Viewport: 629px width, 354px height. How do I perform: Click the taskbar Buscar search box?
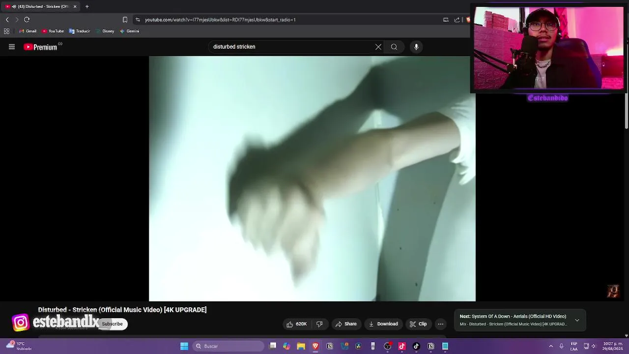pyautogui.click(x=229, y=346)
